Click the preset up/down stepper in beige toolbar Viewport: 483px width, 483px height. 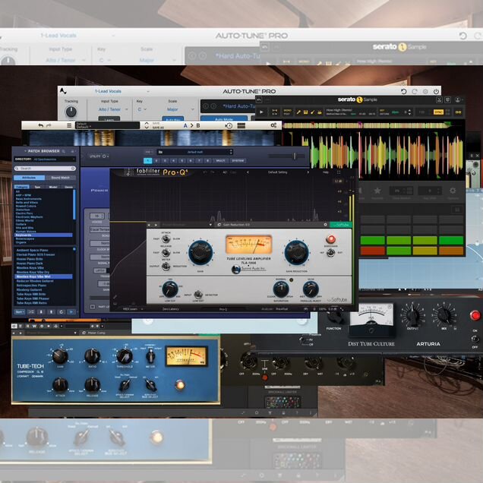tap(147, 125)
